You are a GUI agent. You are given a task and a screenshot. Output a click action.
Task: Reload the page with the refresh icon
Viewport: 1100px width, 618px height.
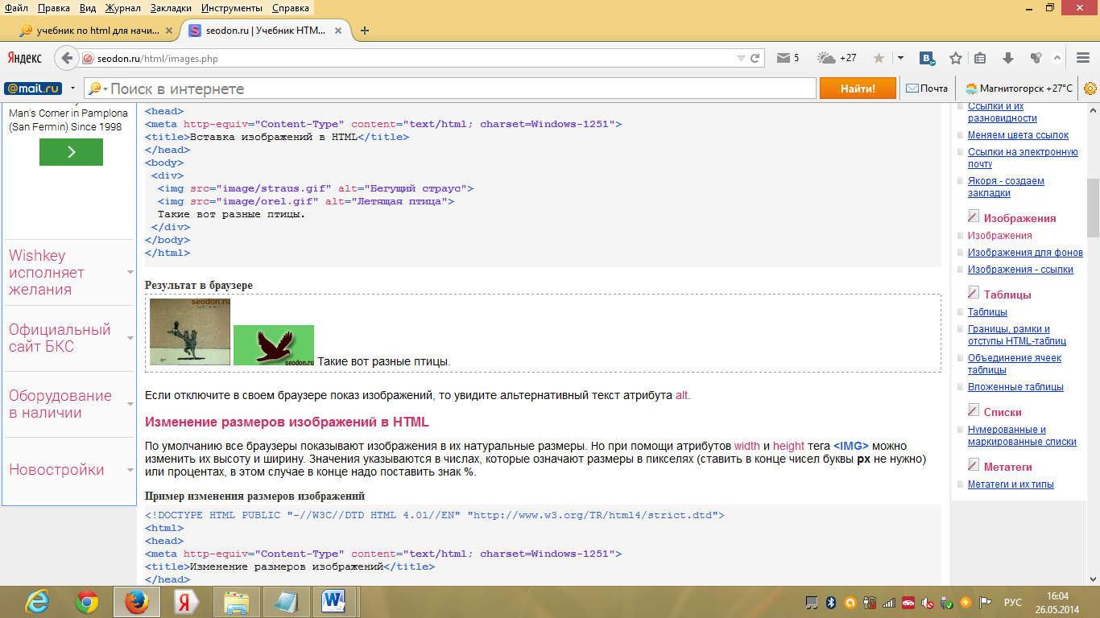tap(755, 58)
